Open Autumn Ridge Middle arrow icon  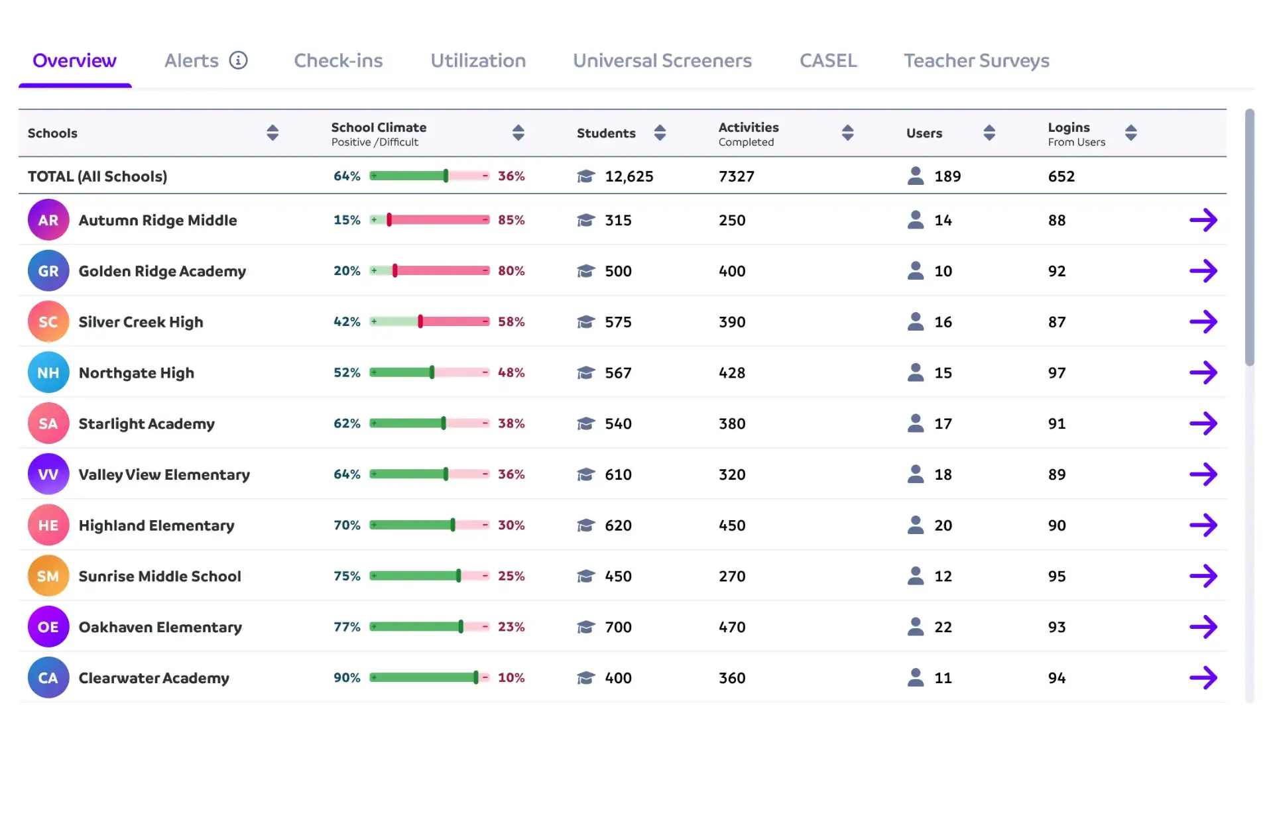[x=1203, y=220]
